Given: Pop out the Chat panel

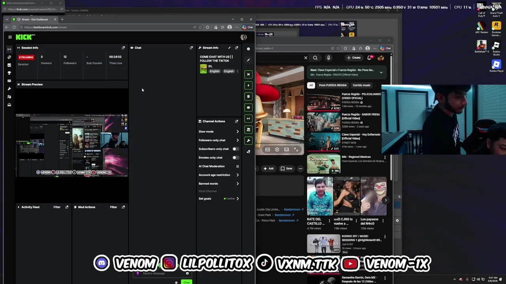Looking at the screenshot, I should [x=191, y=48].
